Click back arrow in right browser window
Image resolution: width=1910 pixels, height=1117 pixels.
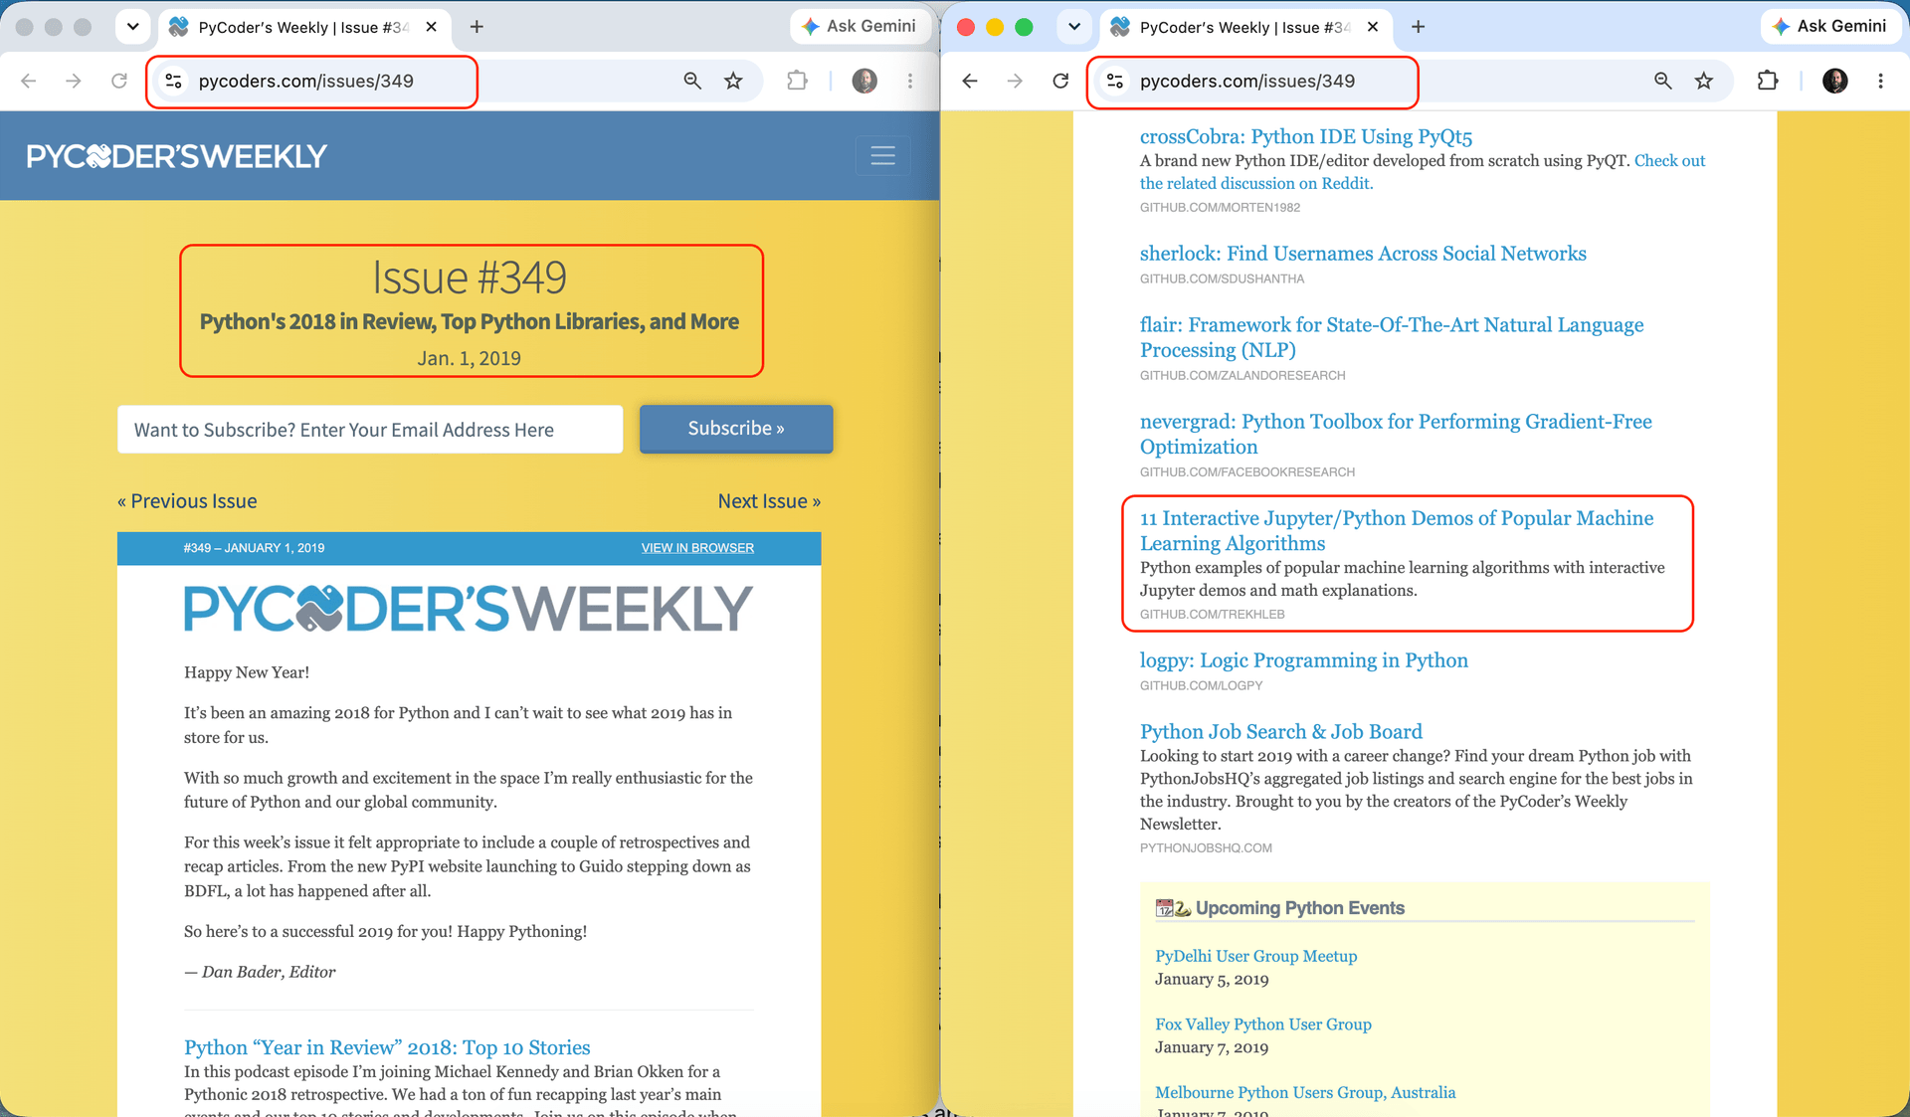[x=970, y=81]
